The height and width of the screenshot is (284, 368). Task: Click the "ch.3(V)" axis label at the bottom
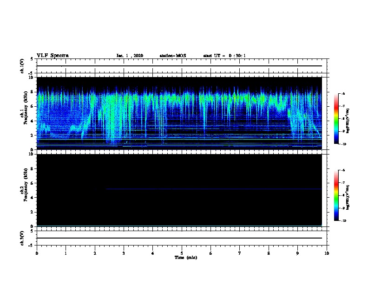pyautogui.click(x=22, y=238)
